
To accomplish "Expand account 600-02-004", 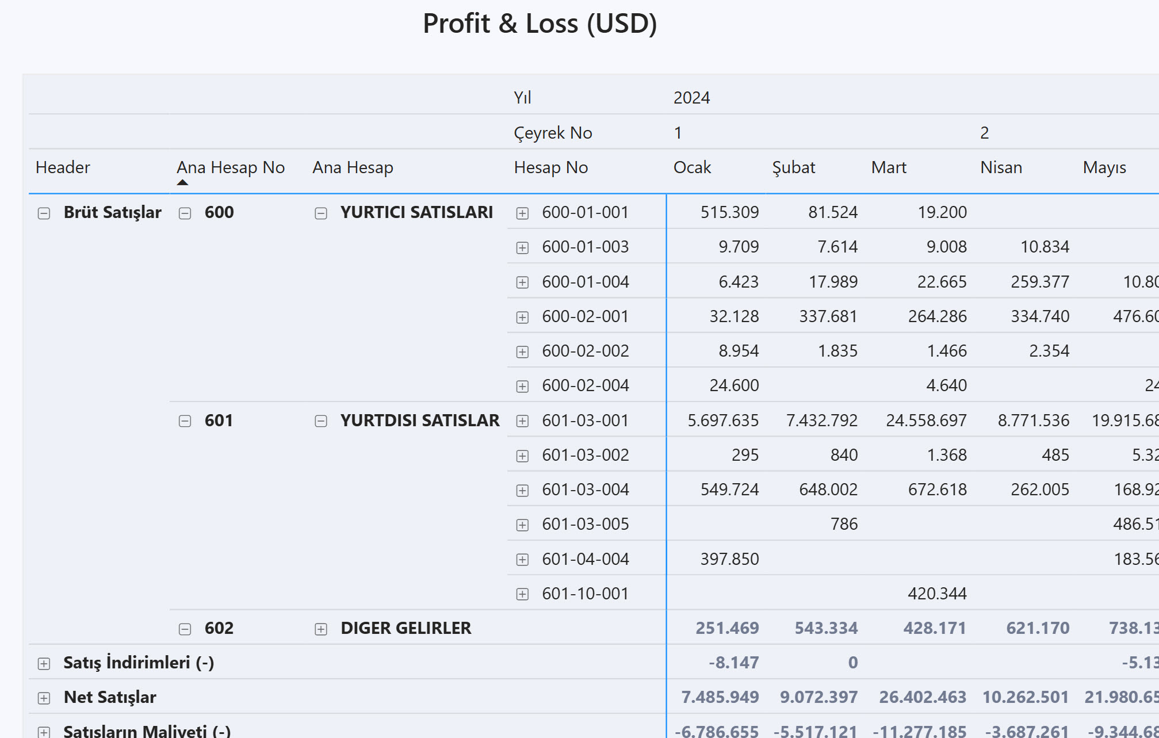I will tap(522, 387).
